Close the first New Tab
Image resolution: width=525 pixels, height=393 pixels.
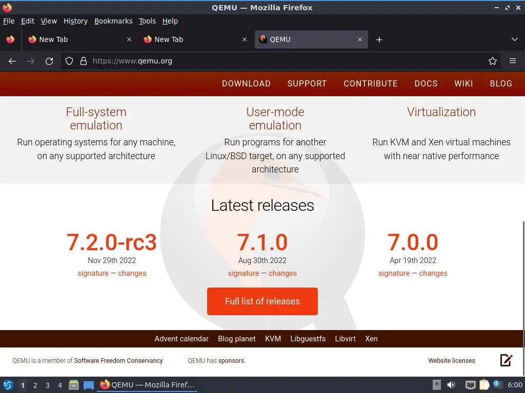click(129, 39)
